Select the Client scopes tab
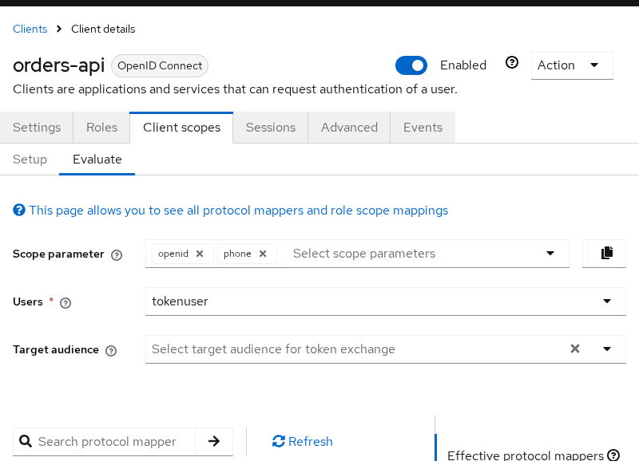This screenshot has width=639, height=461. tap(182, 128)
